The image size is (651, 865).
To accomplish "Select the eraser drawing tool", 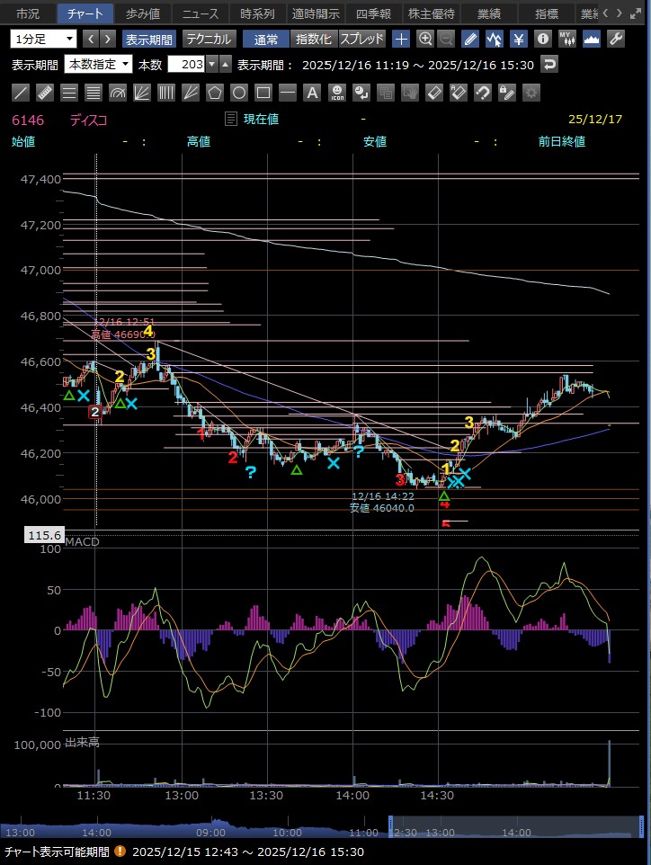I will coord(433,93).
